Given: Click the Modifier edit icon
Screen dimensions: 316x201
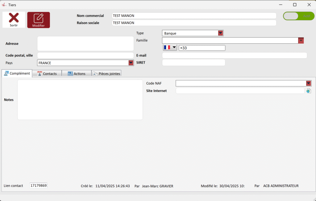Looking at the screenshot, I should 39,18.
